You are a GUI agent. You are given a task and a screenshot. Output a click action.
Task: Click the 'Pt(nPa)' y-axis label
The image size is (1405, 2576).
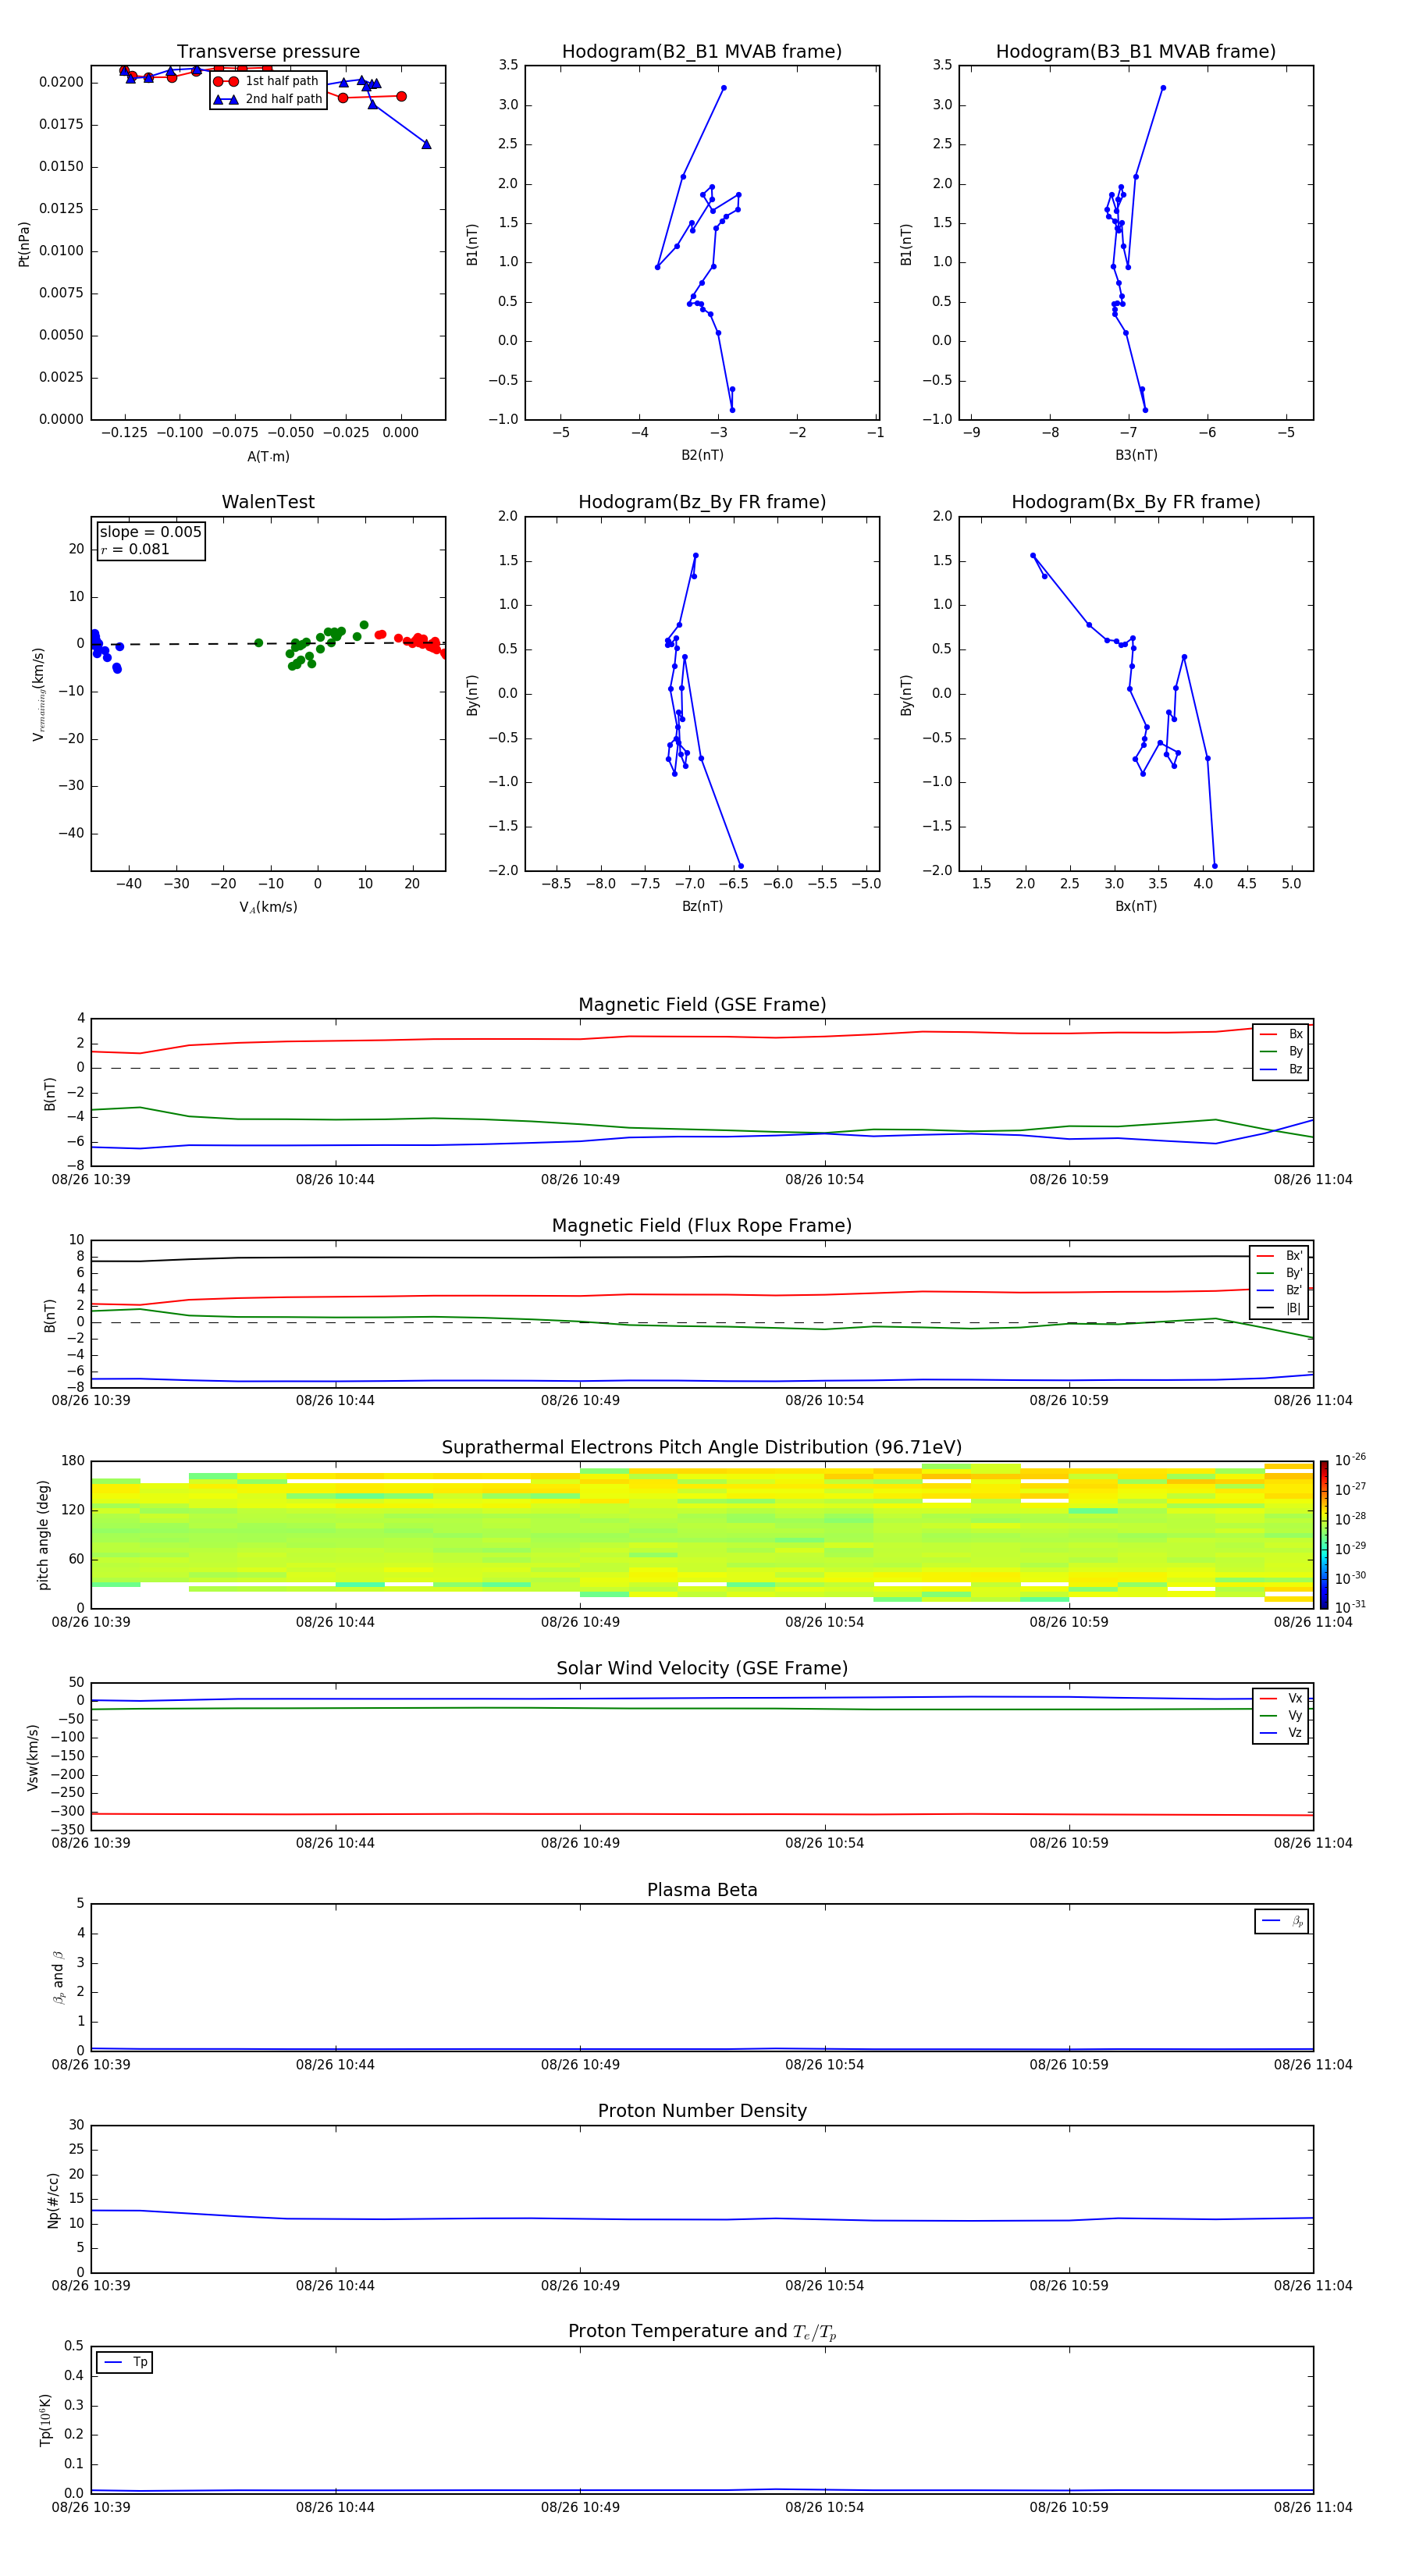tap(24, 243)
